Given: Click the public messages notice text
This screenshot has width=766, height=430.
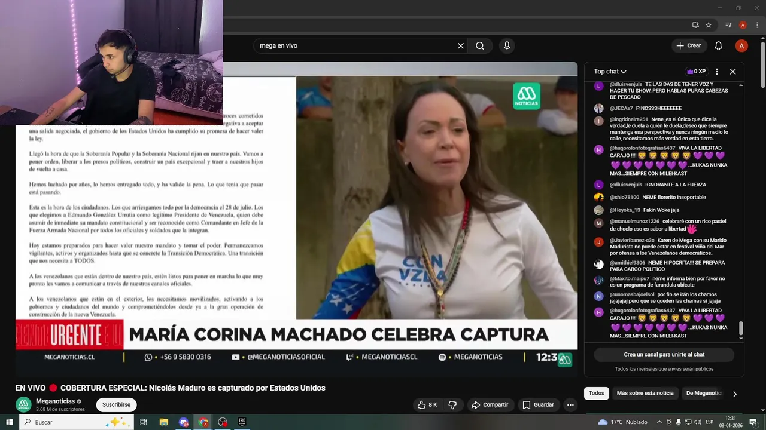Looking at the screenshot, I should pos(664,369).
